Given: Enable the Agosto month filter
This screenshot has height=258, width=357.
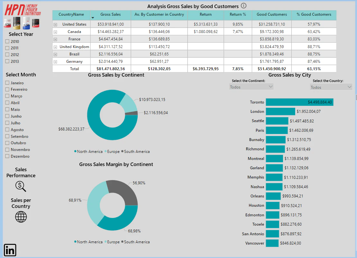Looking at the screenshot, I should pos(7,129).
